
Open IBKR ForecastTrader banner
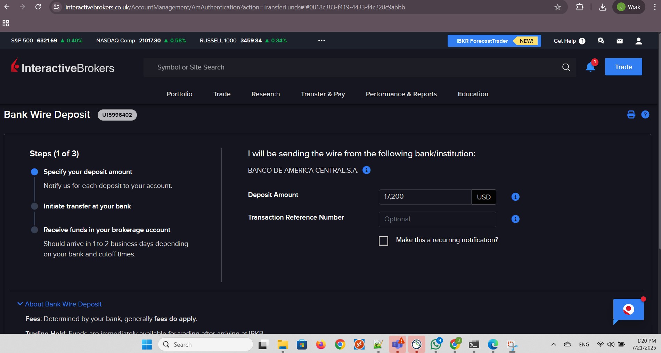(494, 41)
